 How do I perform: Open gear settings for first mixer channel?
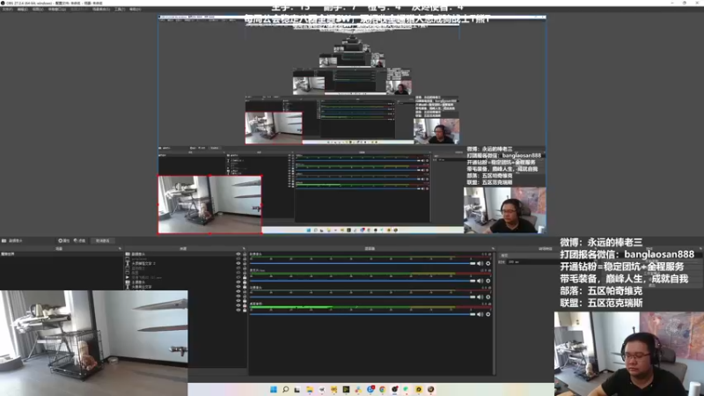[488, 263]
